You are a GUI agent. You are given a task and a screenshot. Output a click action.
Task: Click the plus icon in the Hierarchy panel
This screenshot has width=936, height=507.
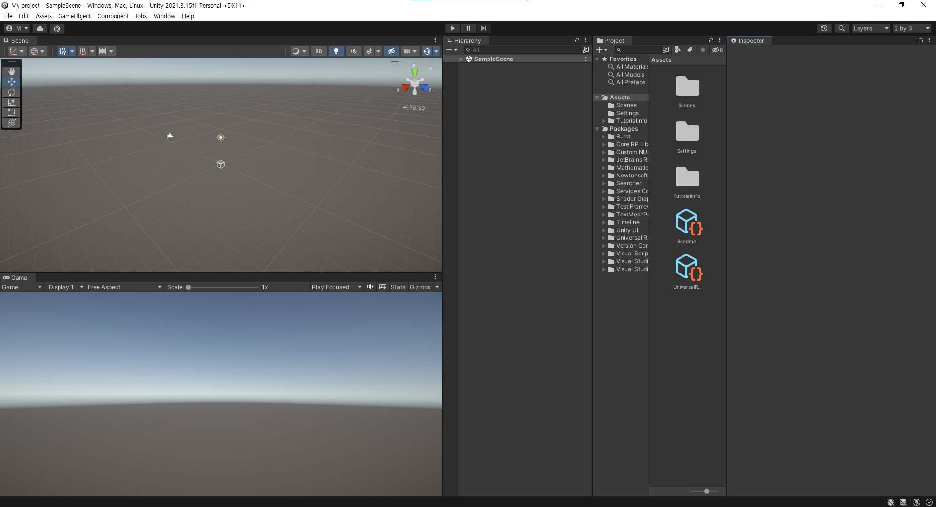pyautogui.click(x=449, y=50)
